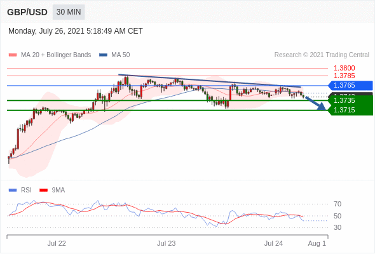Click the 30 MIN timeframe badge
The height and width of the screenshot is (254, 375).
tap(69, 12)
